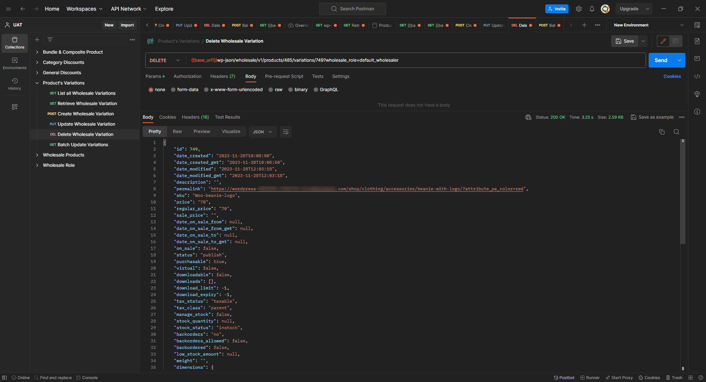Click the Invite button
Image resolution: width=706 pixels, height=382 pixels.
click(x=557, y=9)
